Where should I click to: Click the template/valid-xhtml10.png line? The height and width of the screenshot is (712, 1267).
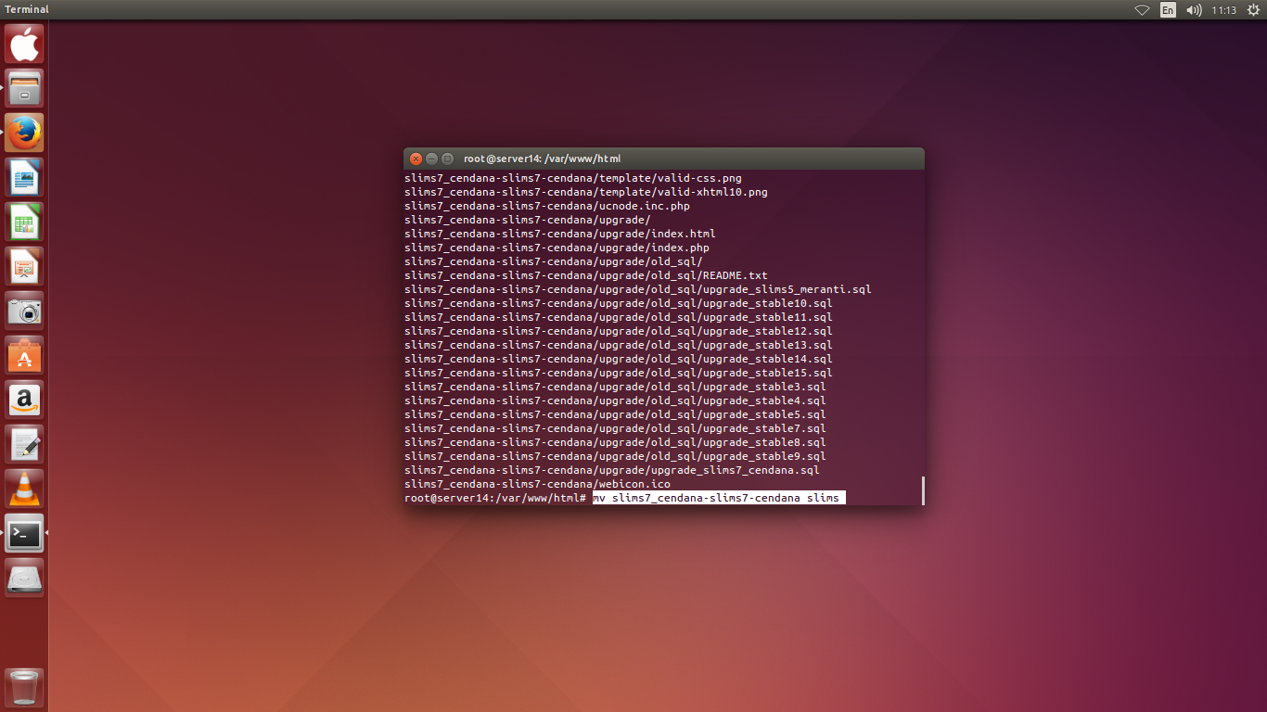[x=586, y=192]
